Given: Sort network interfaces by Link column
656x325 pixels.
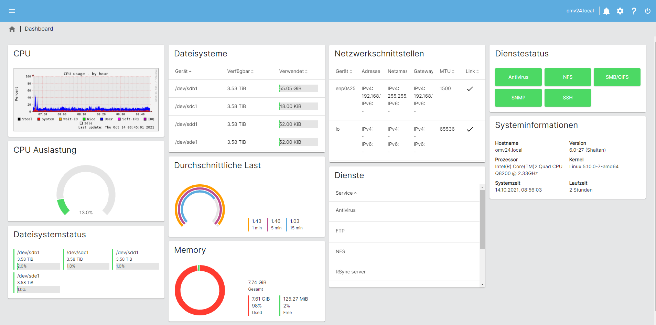Looking at the screenshot, I should (x=472, y=71).
